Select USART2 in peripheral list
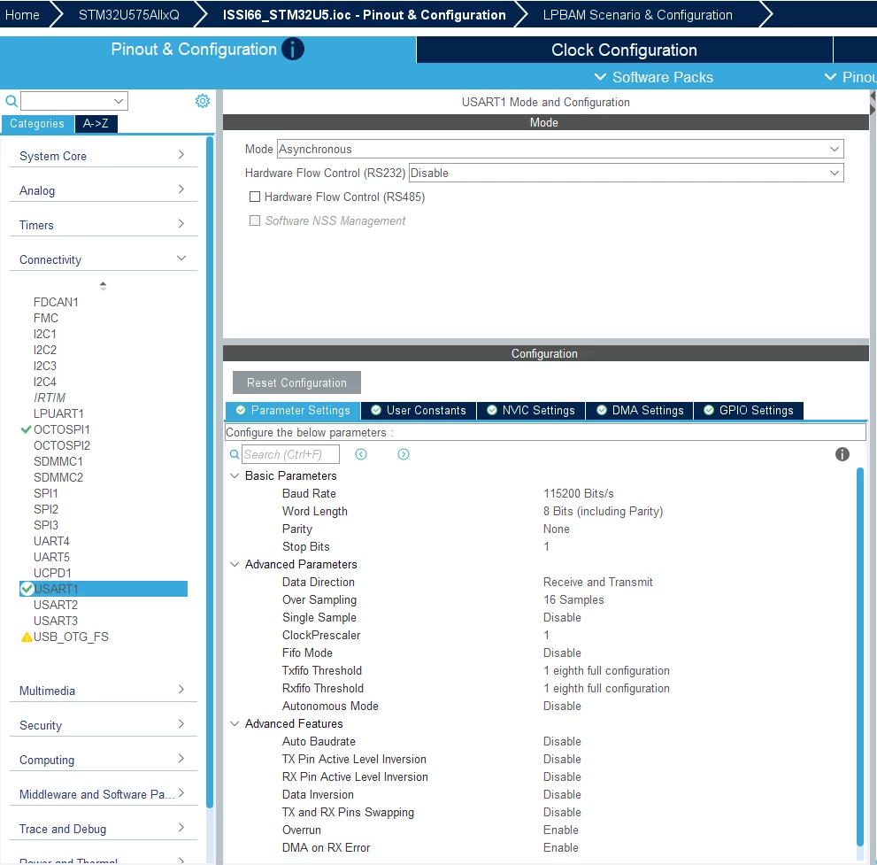 tap(56, 605)
